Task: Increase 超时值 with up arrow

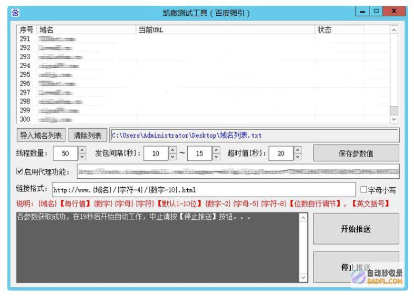Action: tap(297, 150)
